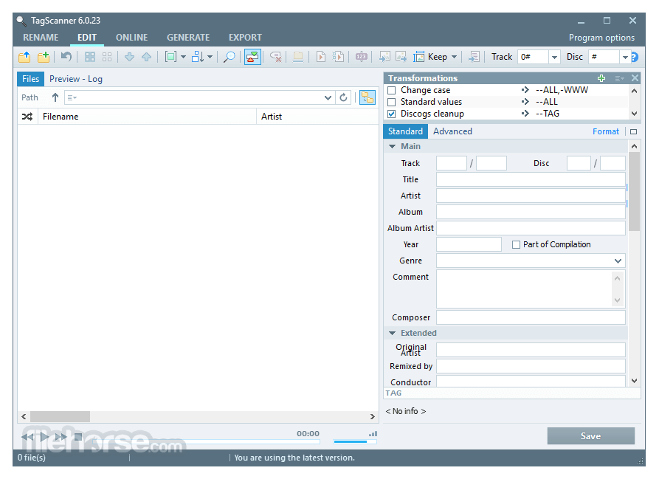Image resolution: width=659 pixels, height=479 pixels.
Task: Click the export cover image icon
Action: point(401,57)
